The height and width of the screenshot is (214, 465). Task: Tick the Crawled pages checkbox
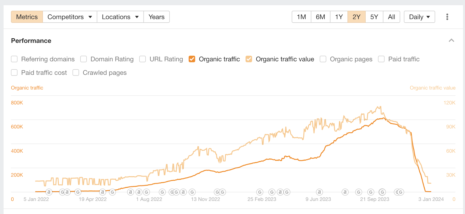(x=76, y=73)
